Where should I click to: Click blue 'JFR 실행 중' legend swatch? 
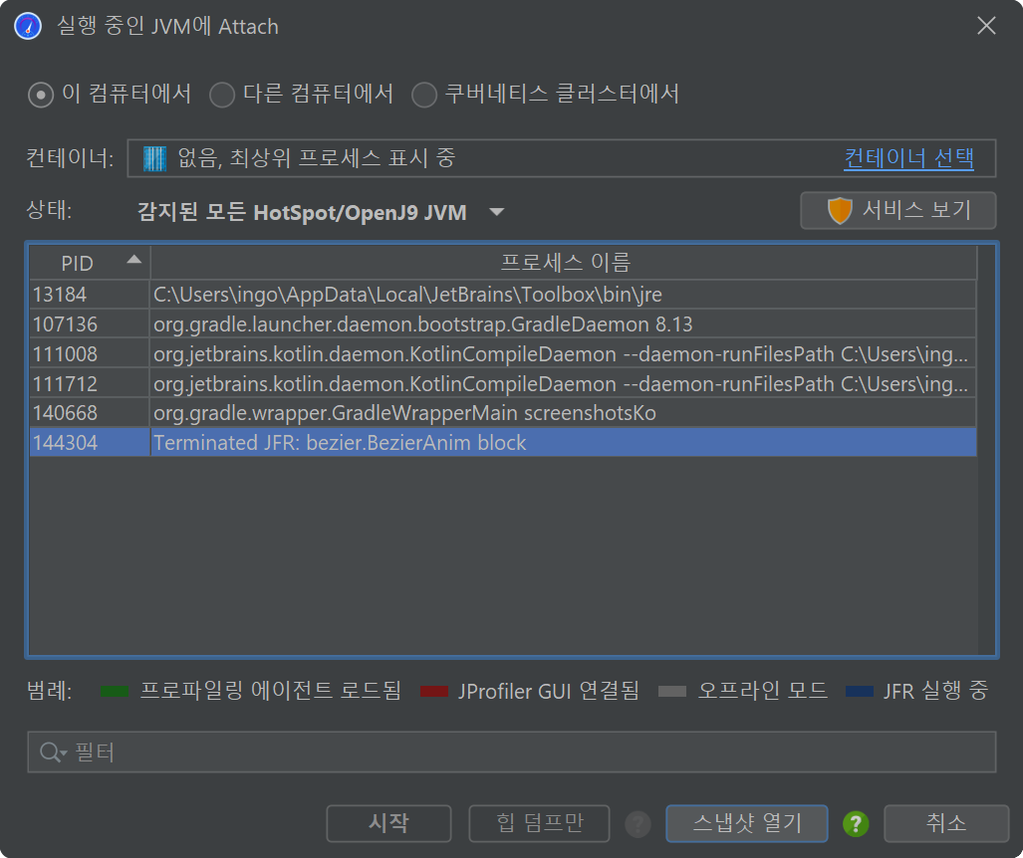pyautogui.click(x=860, y=691)
